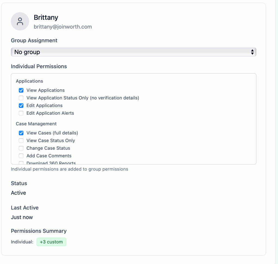The height and width of the screenshot is (264, 278).
Task: Enable Edit Application Alerts checkbox
Action: (x=21, y=113)
